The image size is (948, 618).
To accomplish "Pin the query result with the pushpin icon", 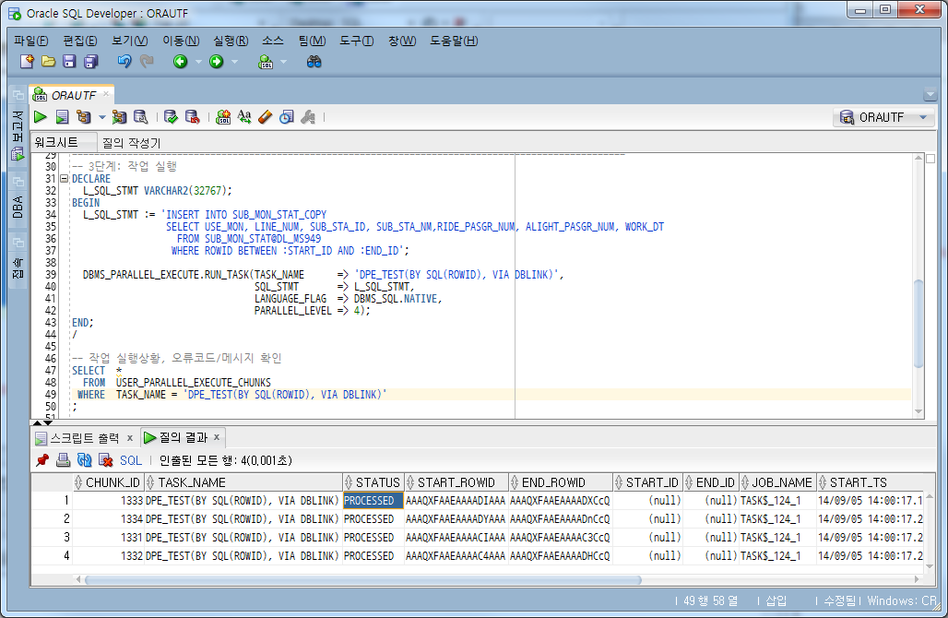I will click(x=42, y=460).
